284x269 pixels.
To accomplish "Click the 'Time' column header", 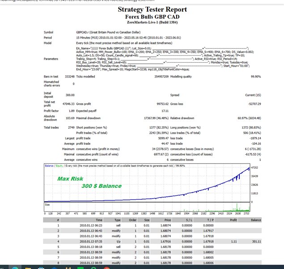I will [99, 220].
